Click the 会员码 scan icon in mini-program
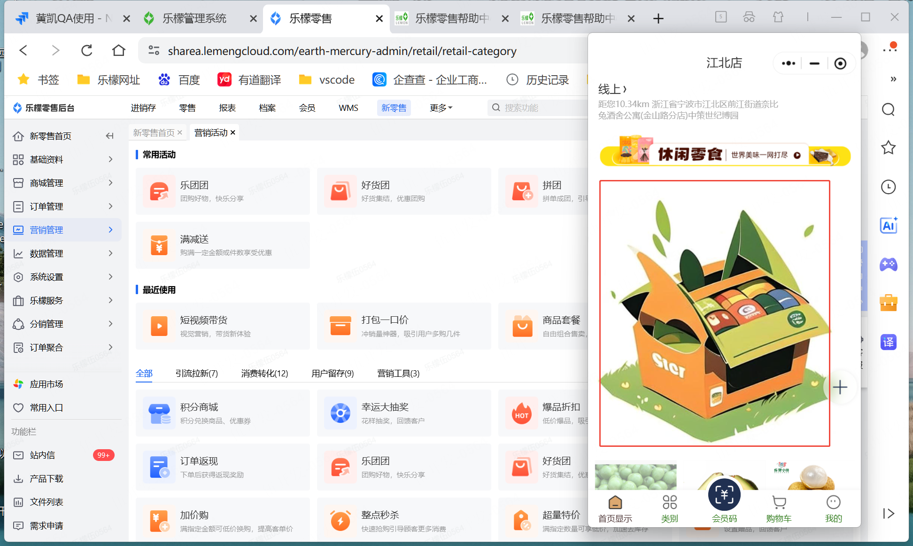Viewport: 913px width, 546px height. tap(724, 495)
